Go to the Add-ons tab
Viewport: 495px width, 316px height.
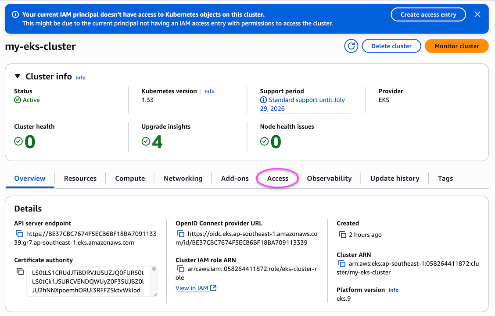235,179
